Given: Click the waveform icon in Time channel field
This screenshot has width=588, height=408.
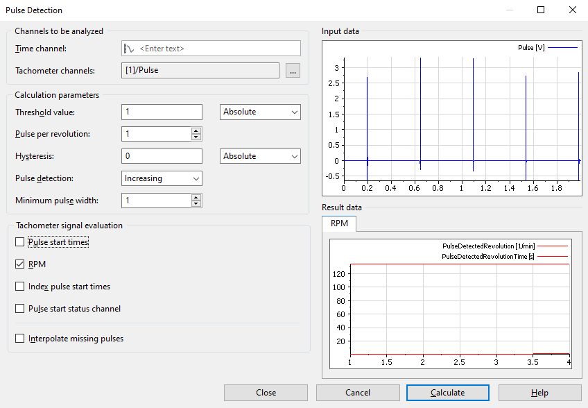Looking at the screenshot, I should tap(130, 49).
